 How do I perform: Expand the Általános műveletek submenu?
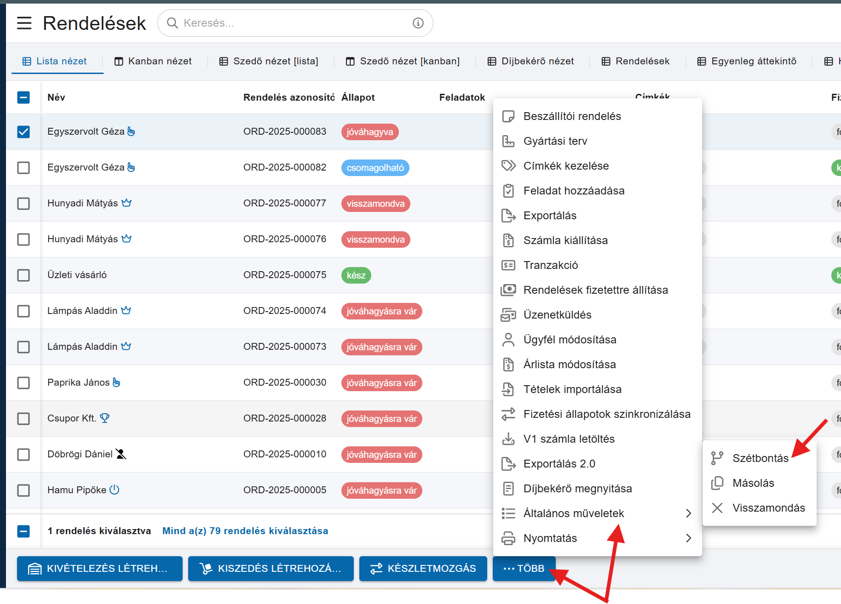click(688, 513)
